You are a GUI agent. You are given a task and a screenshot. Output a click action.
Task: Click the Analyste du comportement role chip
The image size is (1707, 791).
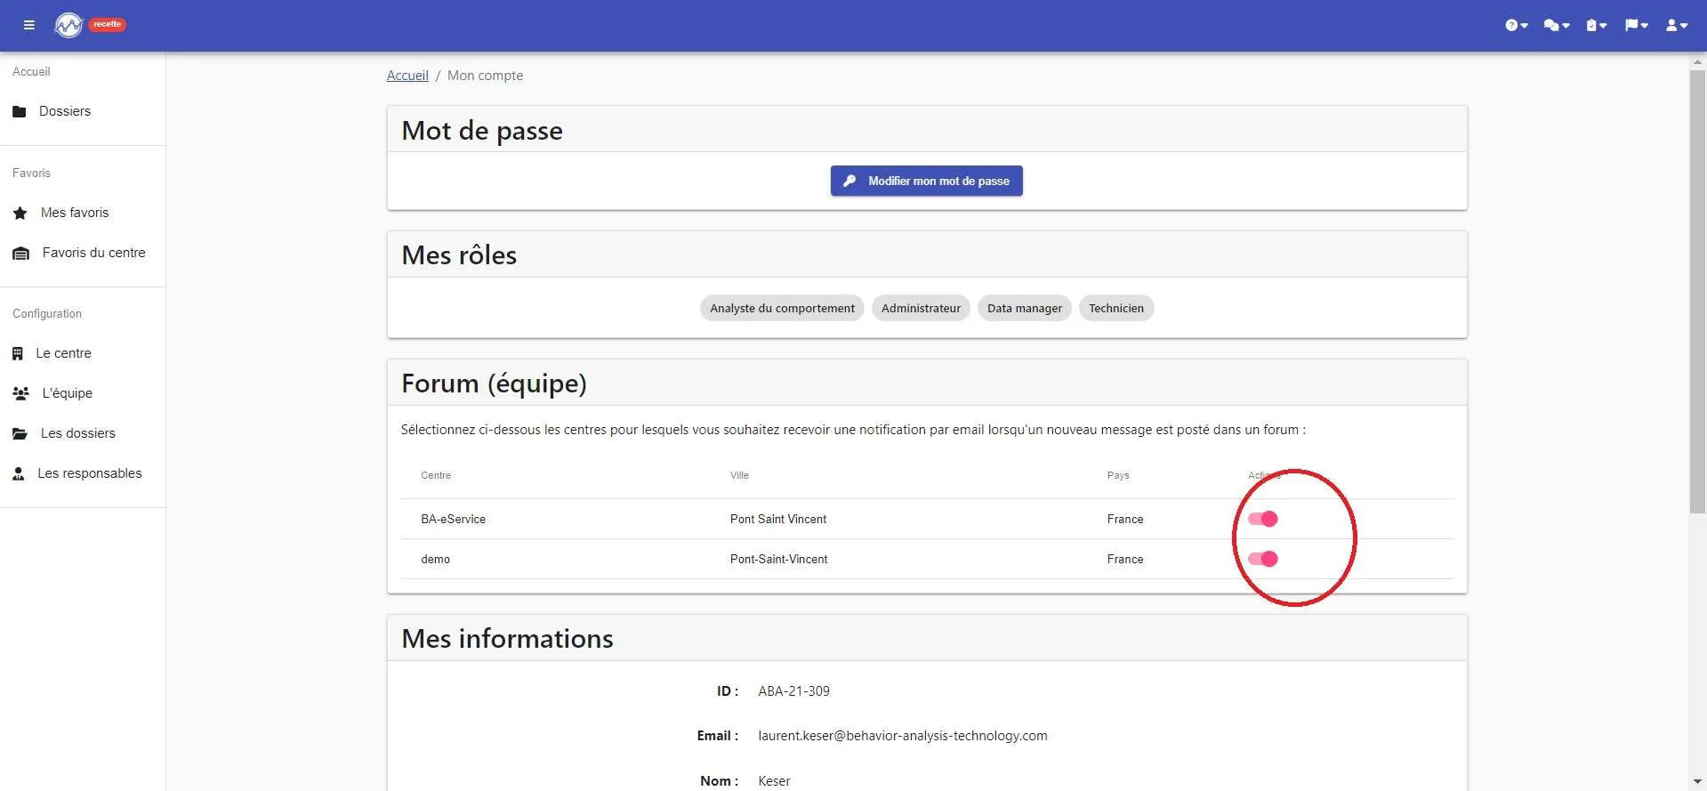pyautogui.click(x=782, y=308)
